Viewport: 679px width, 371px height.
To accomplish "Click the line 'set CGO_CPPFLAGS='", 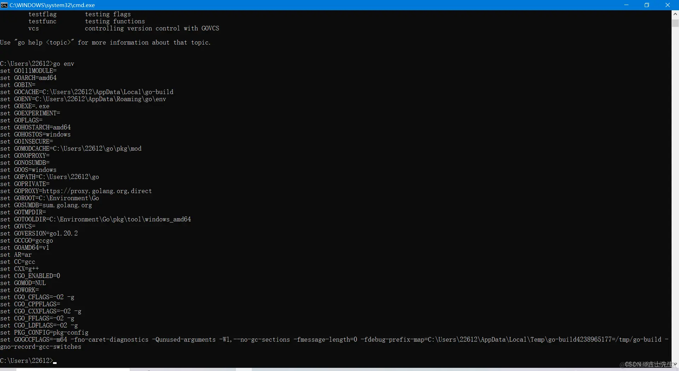I will (30, 304).
